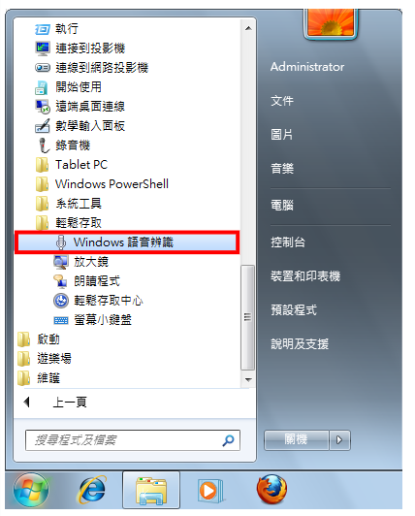Open 數學輸入面板 icon
Screen dimensions: 415x516
[43, 126]
